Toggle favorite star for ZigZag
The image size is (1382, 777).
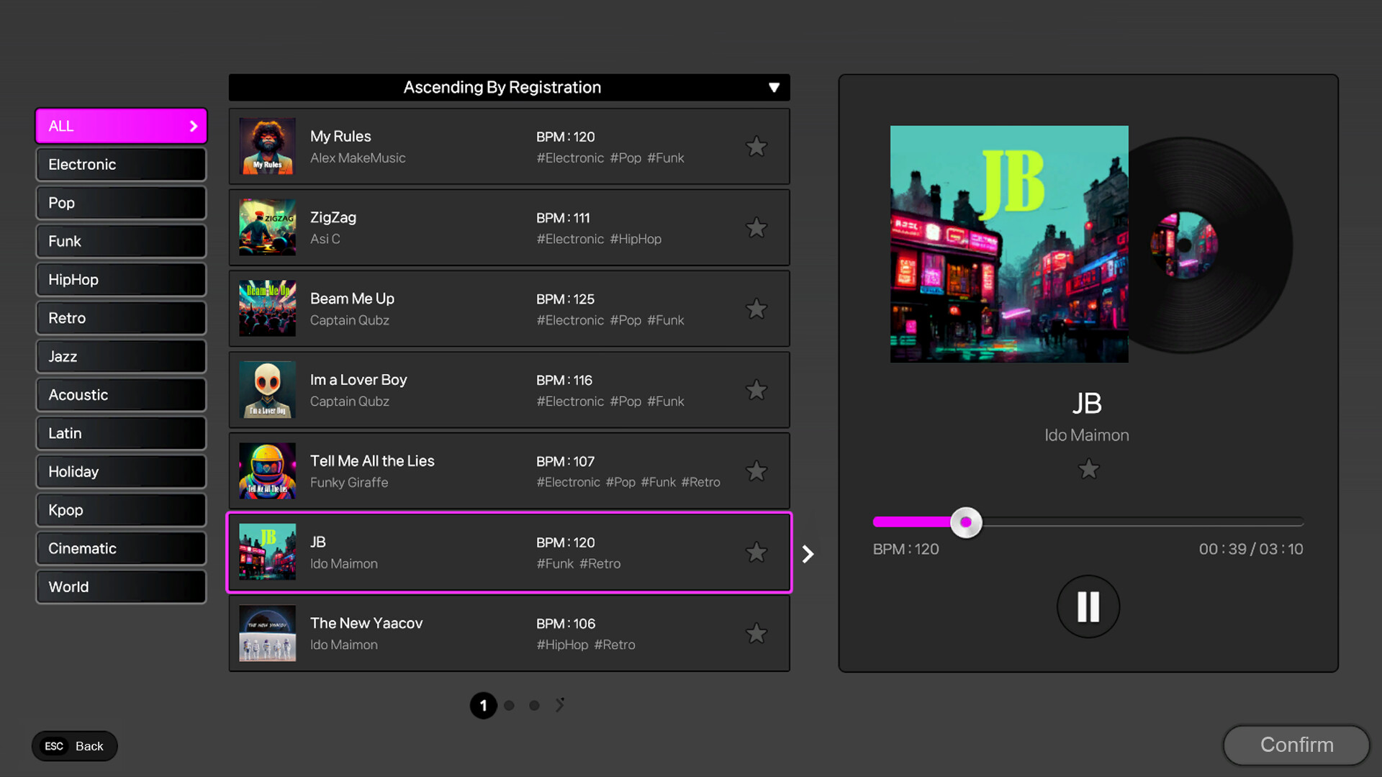pos(756,228)
